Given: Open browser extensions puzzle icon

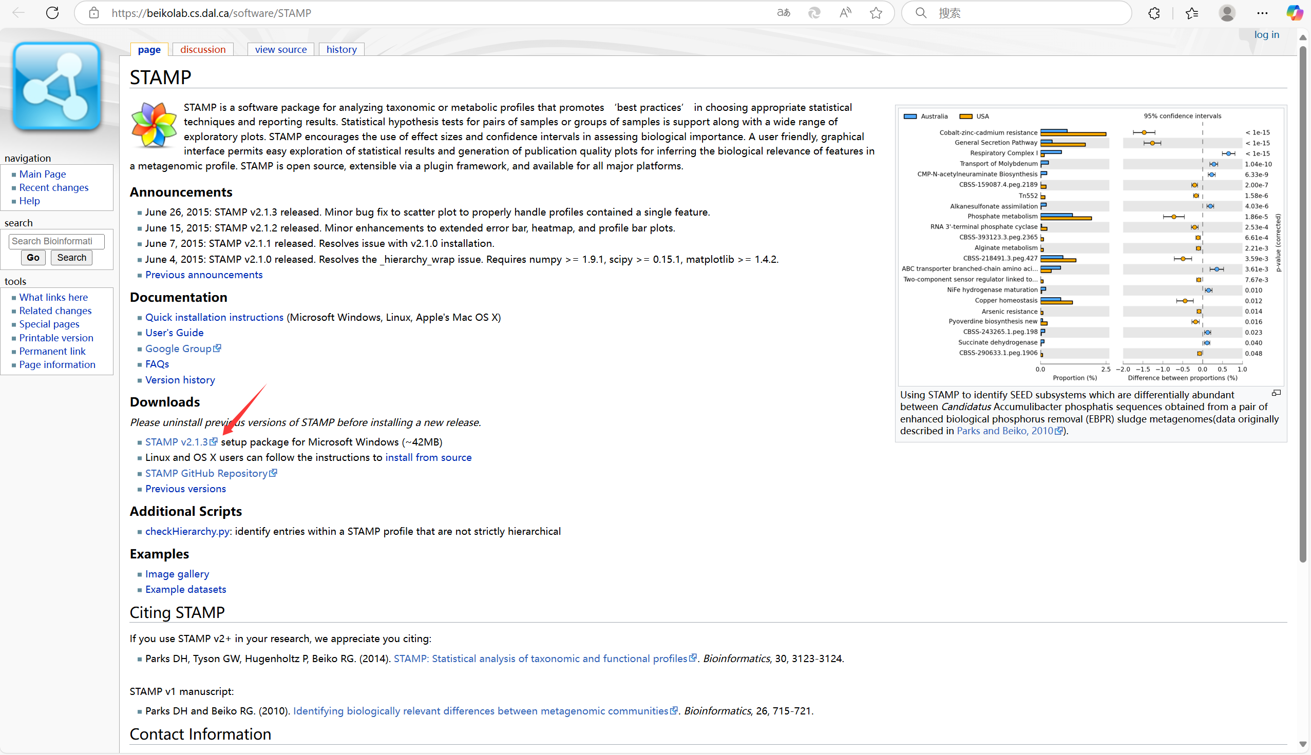Looking at the screenshot, I should pos(1154,13).
